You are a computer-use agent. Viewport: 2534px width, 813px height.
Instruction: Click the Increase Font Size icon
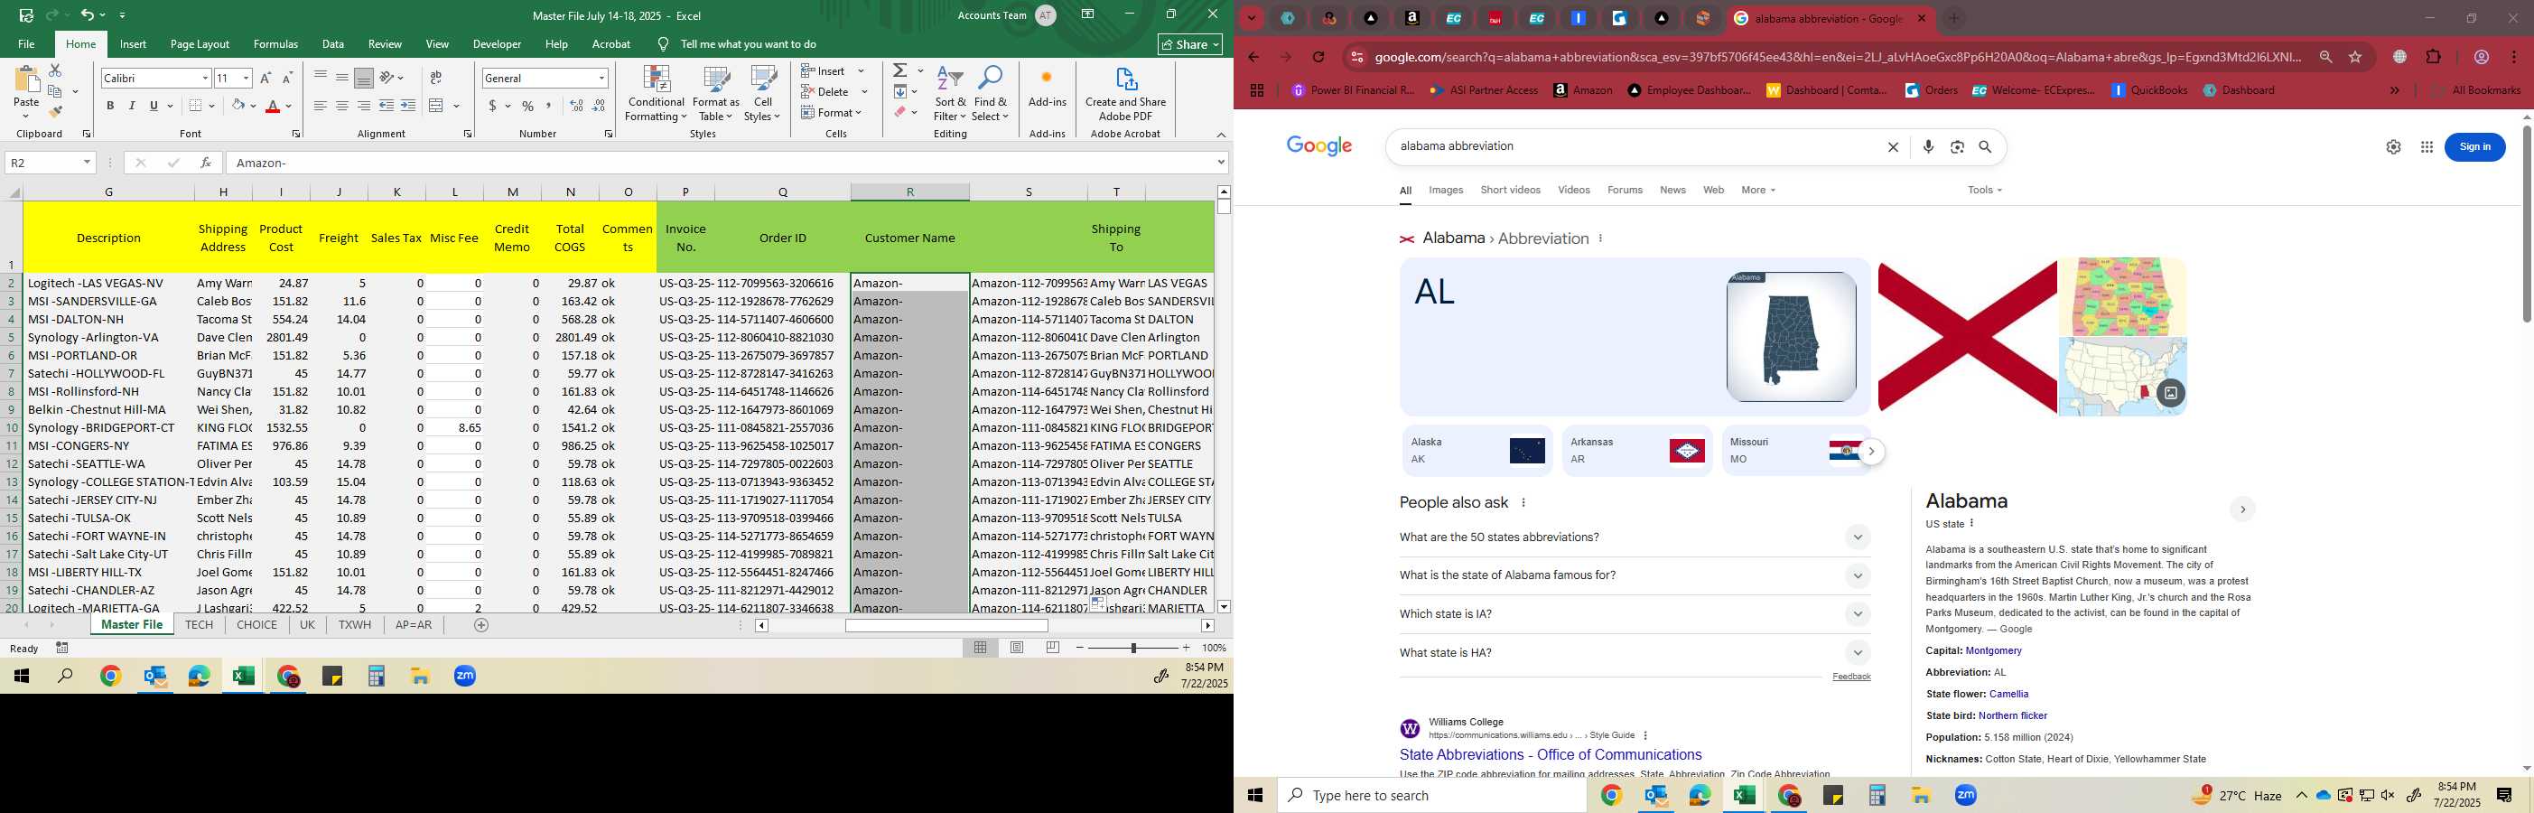[266, 78]
